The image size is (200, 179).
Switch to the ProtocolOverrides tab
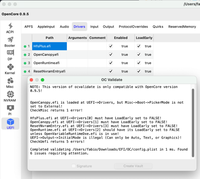[133, 27]
